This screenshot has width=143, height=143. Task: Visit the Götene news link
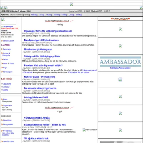[x=6, y=87]
